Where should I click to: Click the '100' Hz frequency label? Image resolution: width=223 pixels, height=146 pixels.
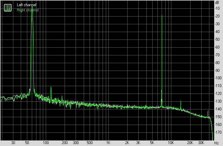pyautogui.click(x=46, y=142)
